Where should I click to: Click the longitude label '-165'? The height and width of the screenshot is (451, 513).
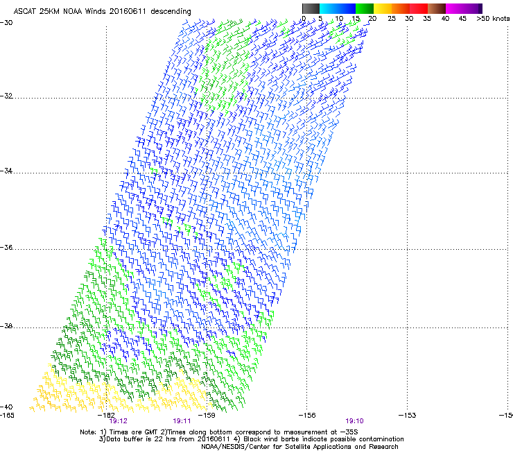click(x=7, y=416)
